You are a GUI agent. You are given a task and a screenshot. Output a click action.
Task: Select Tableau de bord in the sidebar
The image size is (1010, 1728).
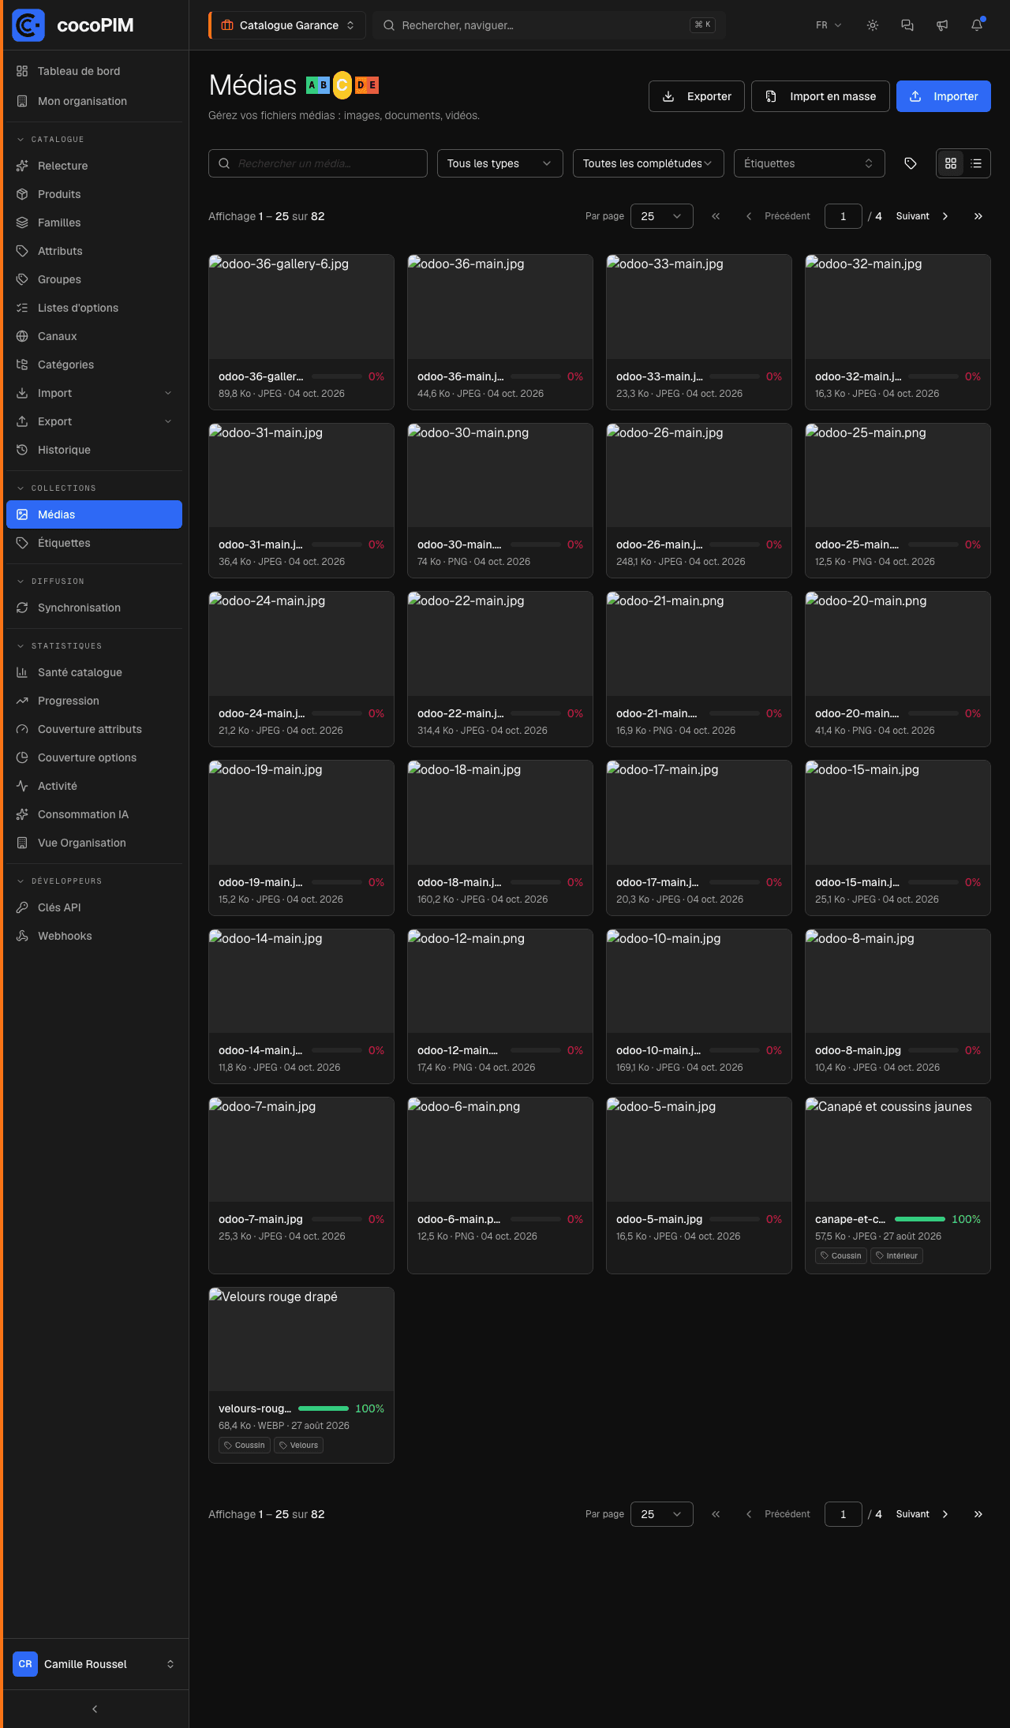click(94, 71)
